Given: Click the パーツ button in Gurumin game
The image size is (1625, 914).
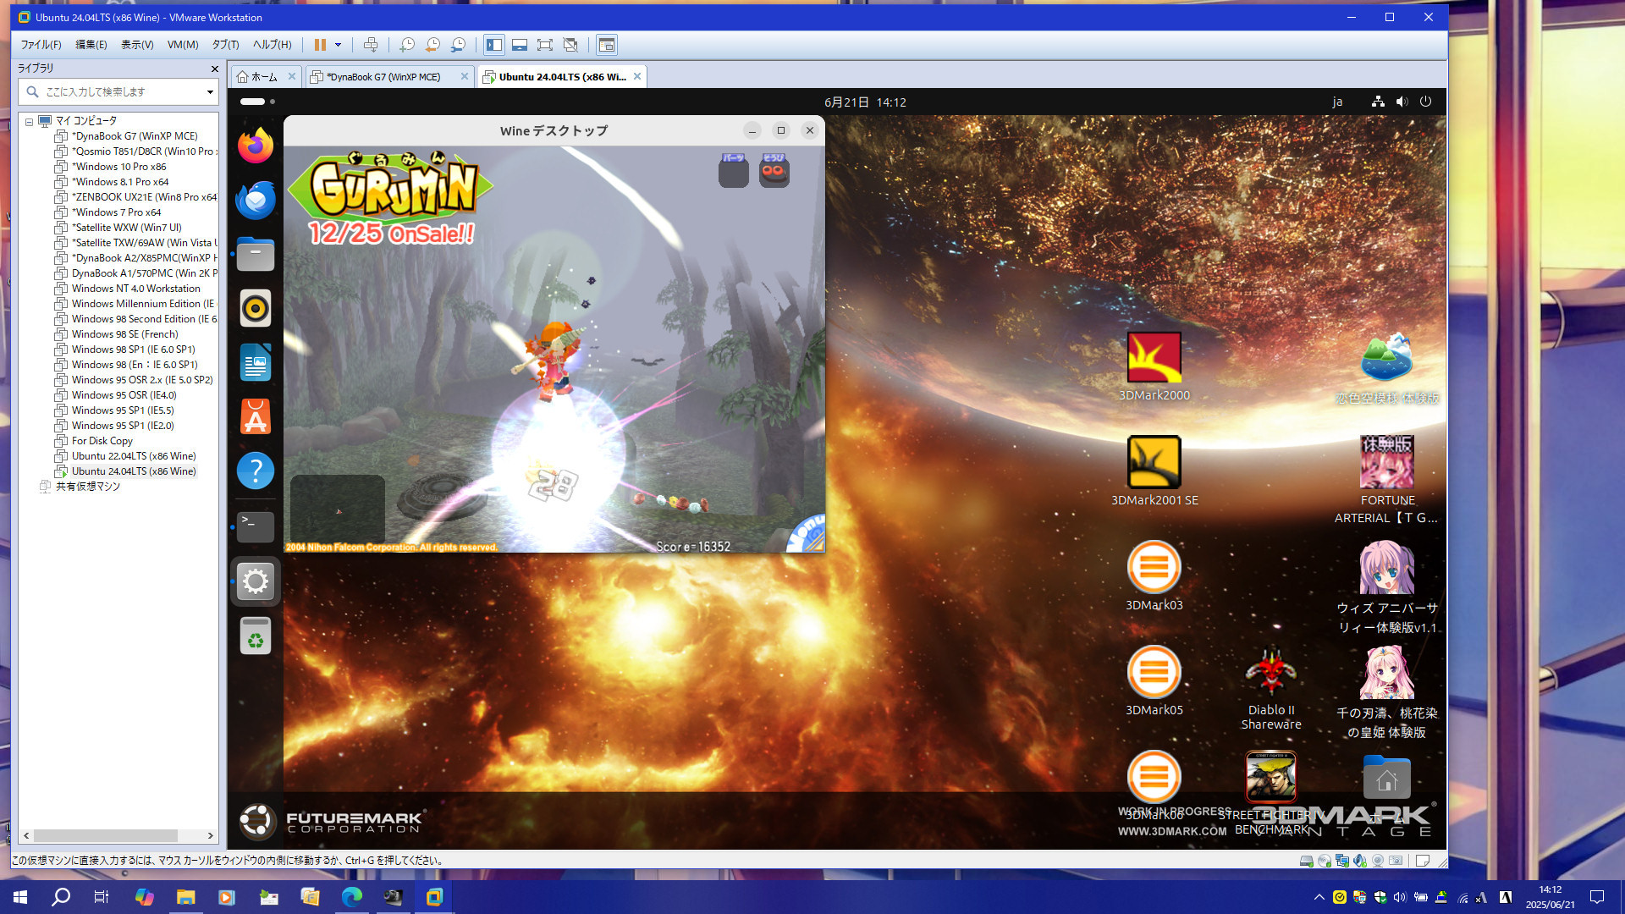Looking at the screenshot, I should (733, 171).
